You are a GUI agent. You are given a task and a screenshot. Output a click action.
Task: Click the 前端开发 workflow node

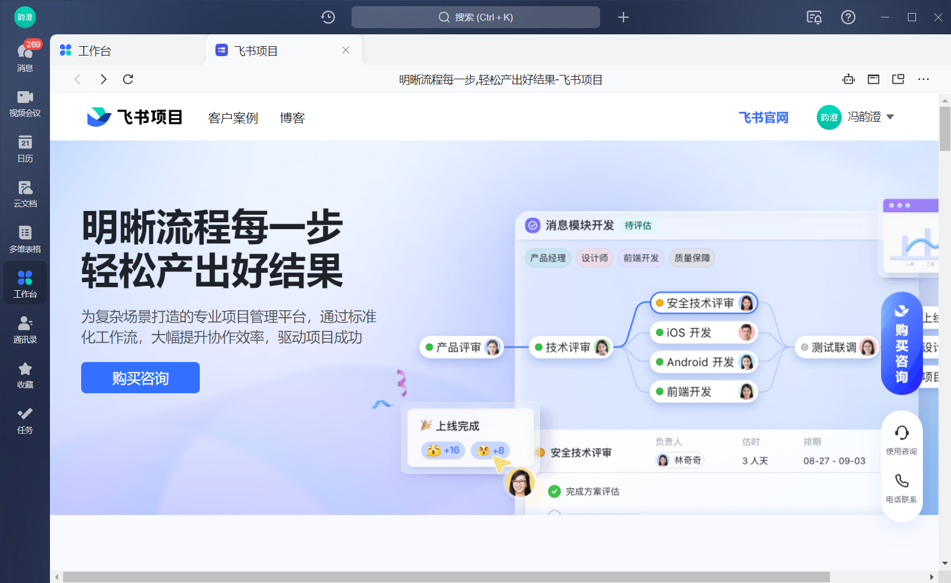click(704, 391)
